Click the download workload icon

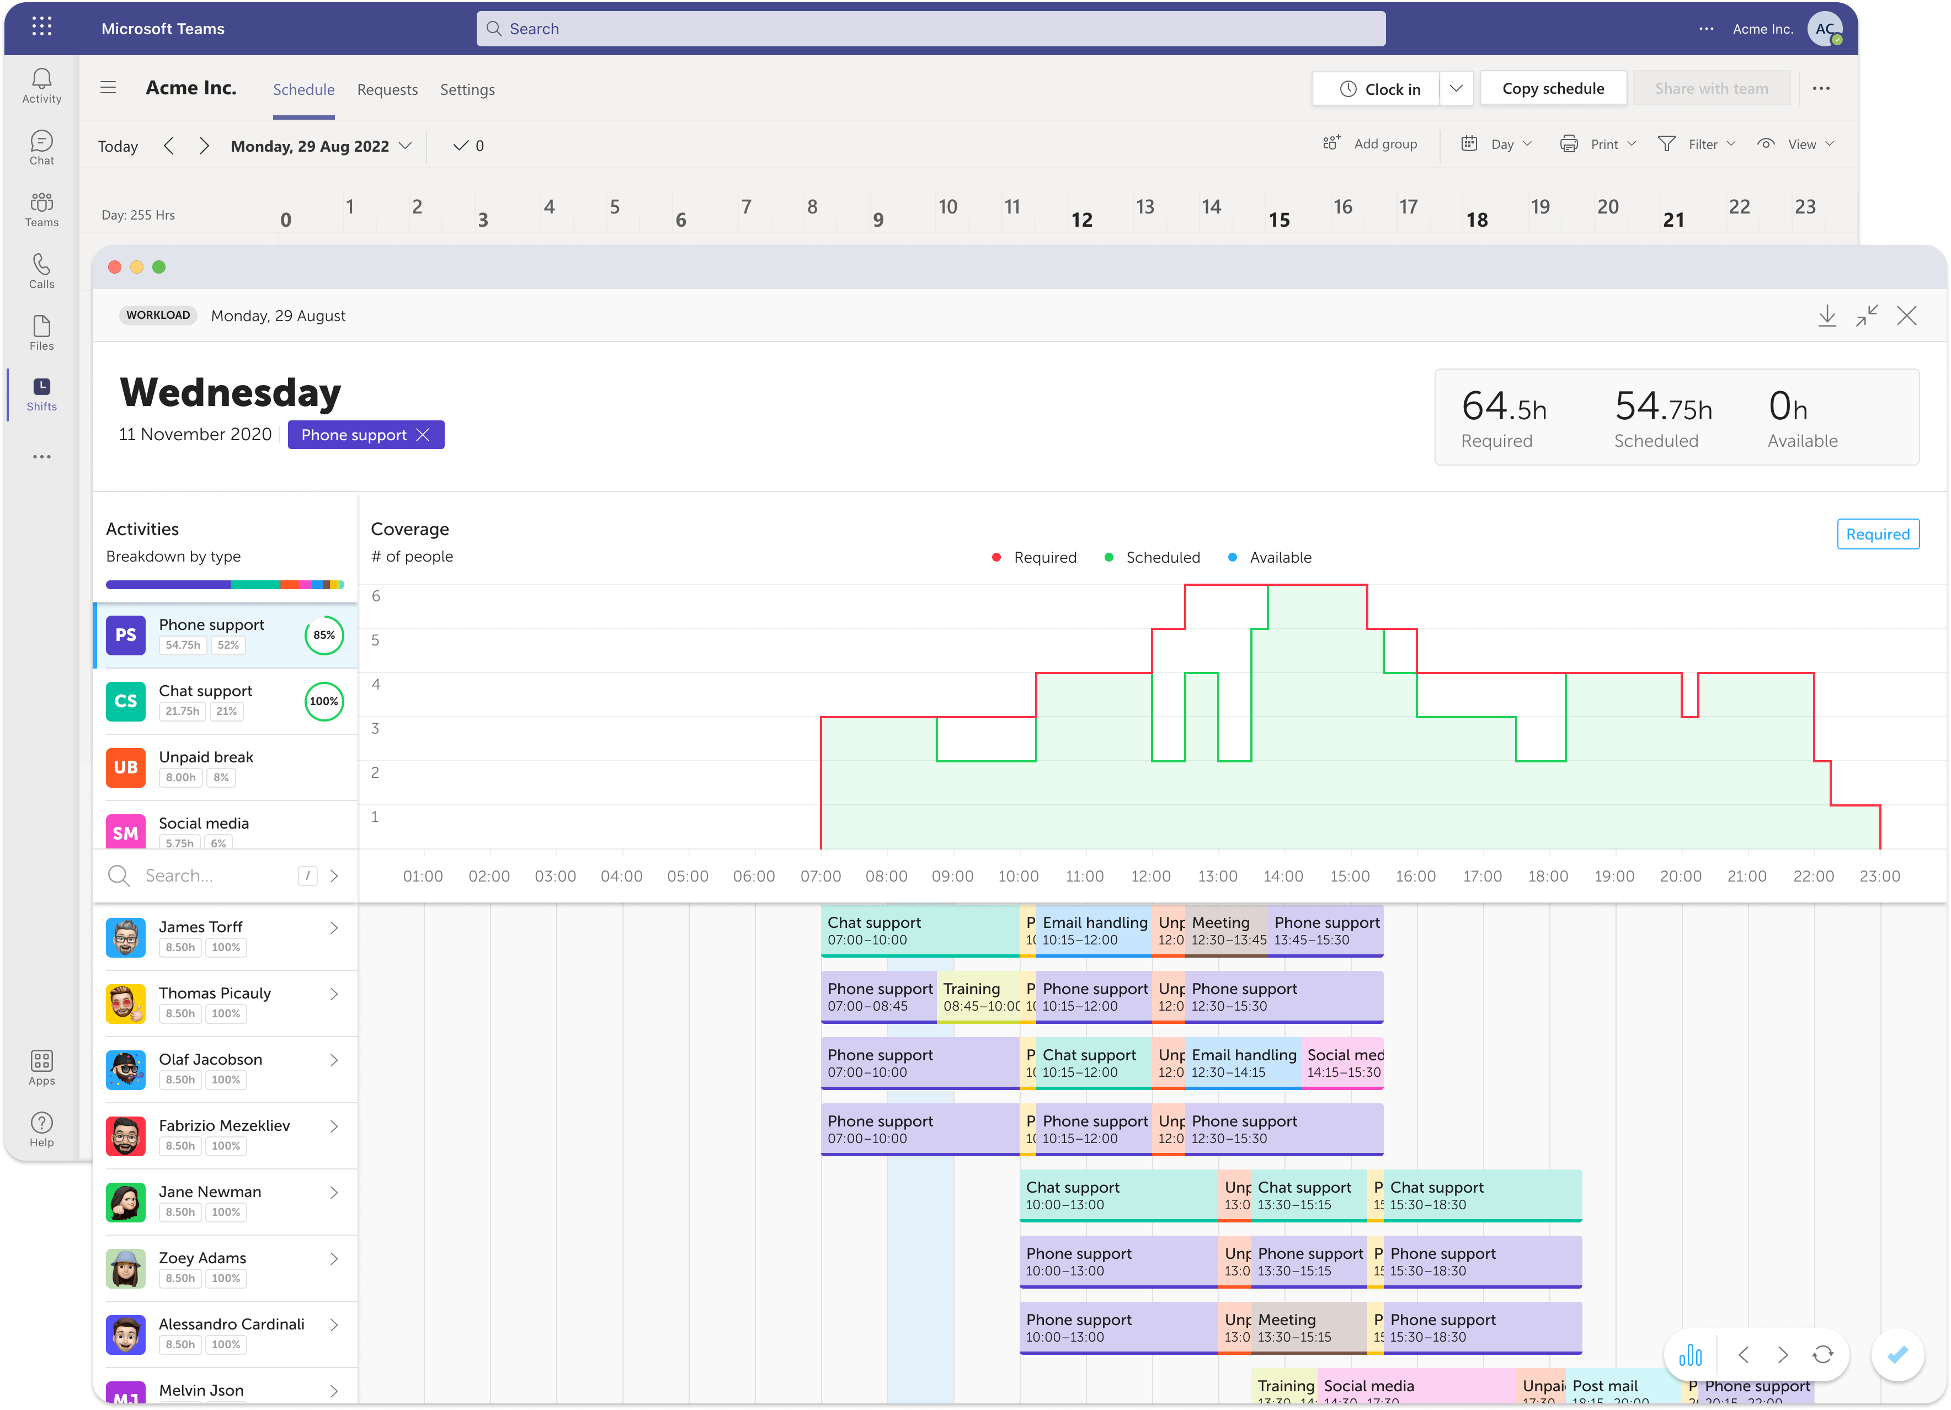click(1827, 317)
